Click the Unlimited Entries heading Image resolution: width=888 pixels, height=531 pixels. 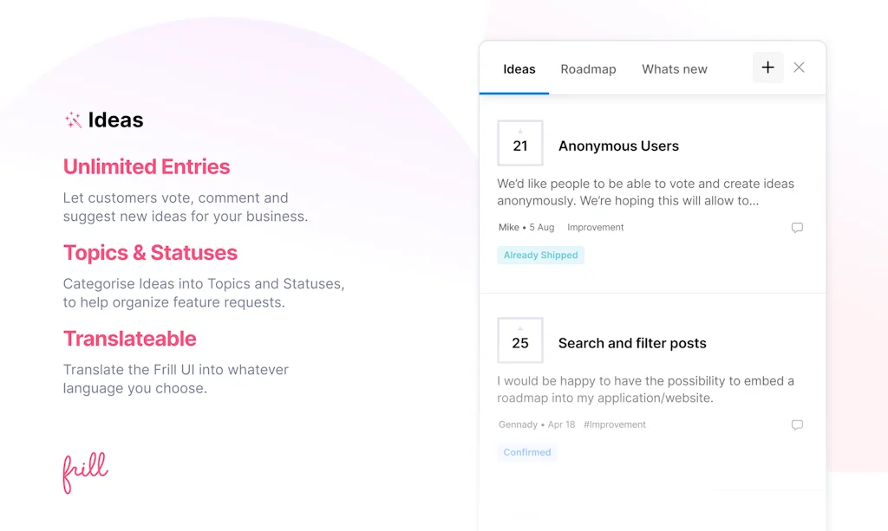(x=147, y=167)
